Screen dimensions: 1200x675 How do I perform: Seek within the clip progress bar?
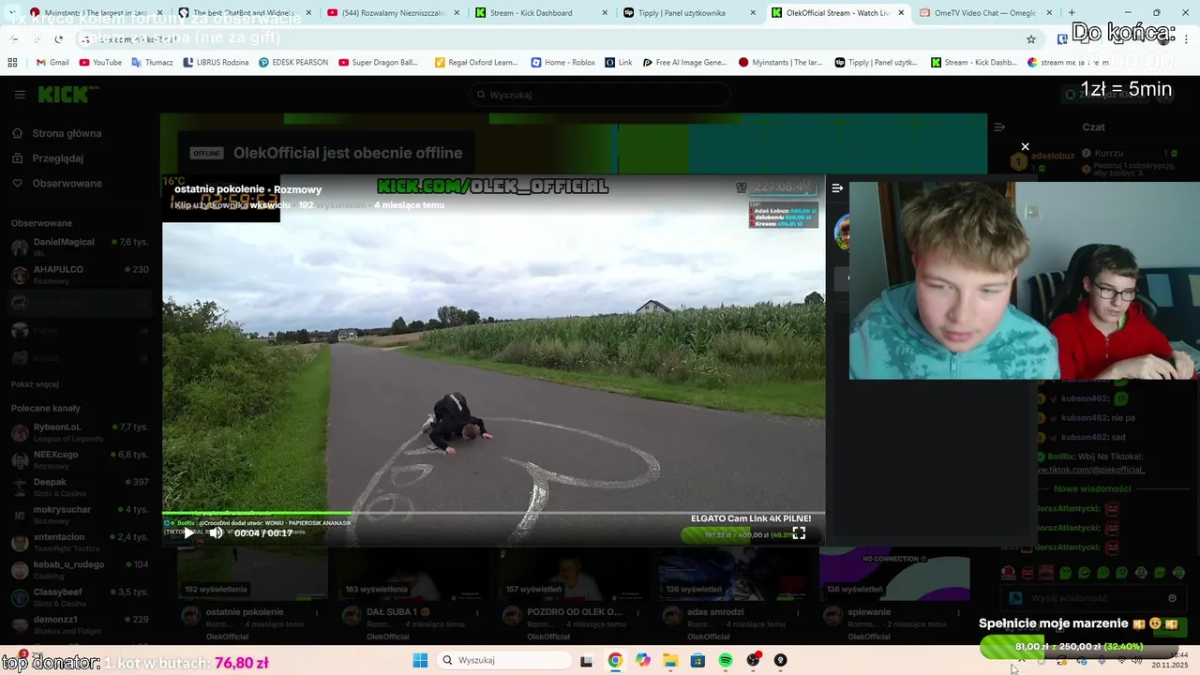pyautogui.click(x=493, y=514)
